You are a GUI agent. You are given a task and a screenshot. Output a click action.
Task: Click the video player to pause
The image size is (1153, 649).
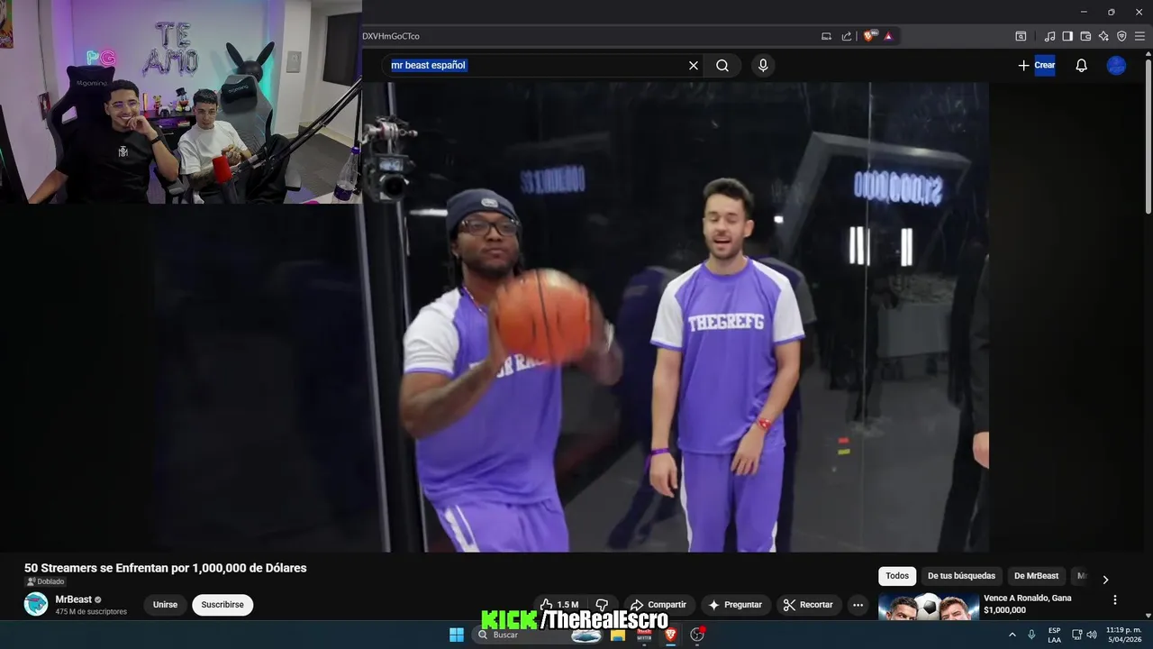pos(676,317)
